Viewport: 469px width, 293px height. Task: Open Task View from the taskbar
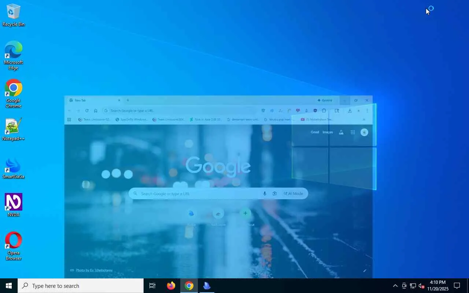tap(152, 286)
